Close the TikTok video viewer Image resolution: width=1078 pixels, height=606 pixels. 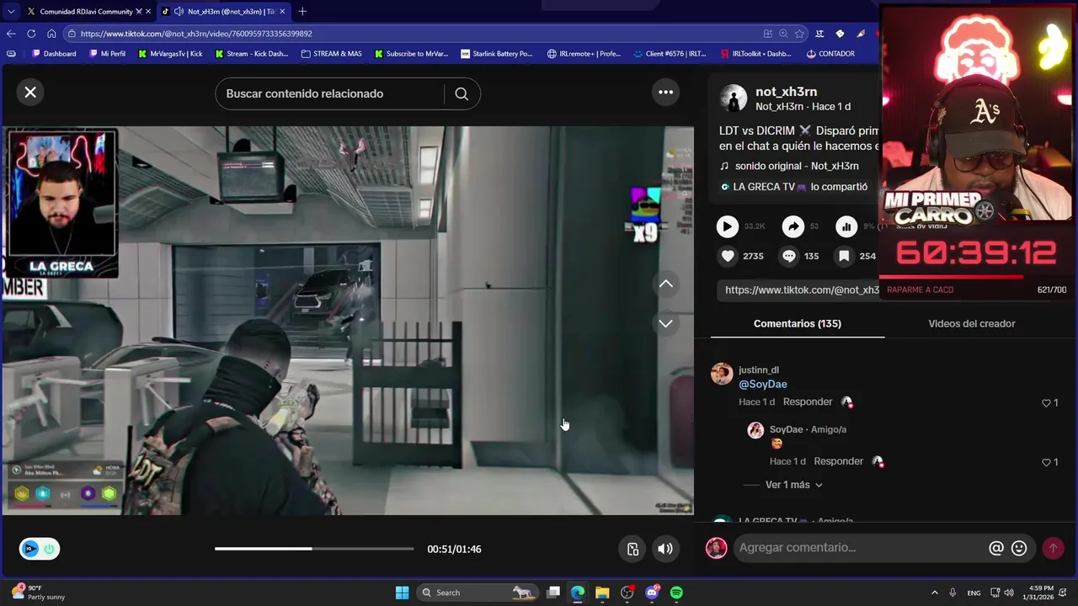point(30,93)
